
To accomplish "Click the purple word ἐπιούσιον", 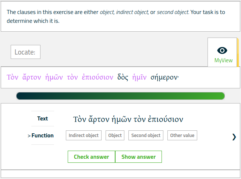I will point(98,77).
